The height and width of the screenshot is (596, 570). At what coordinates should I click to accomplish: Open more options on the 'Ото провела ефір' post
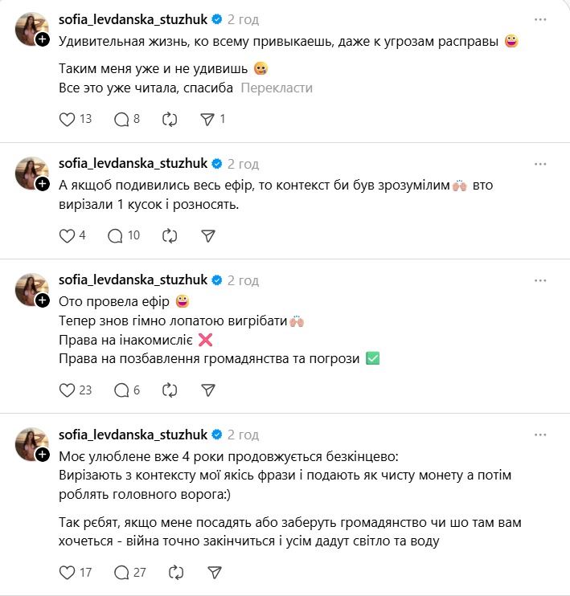(542, 280)
